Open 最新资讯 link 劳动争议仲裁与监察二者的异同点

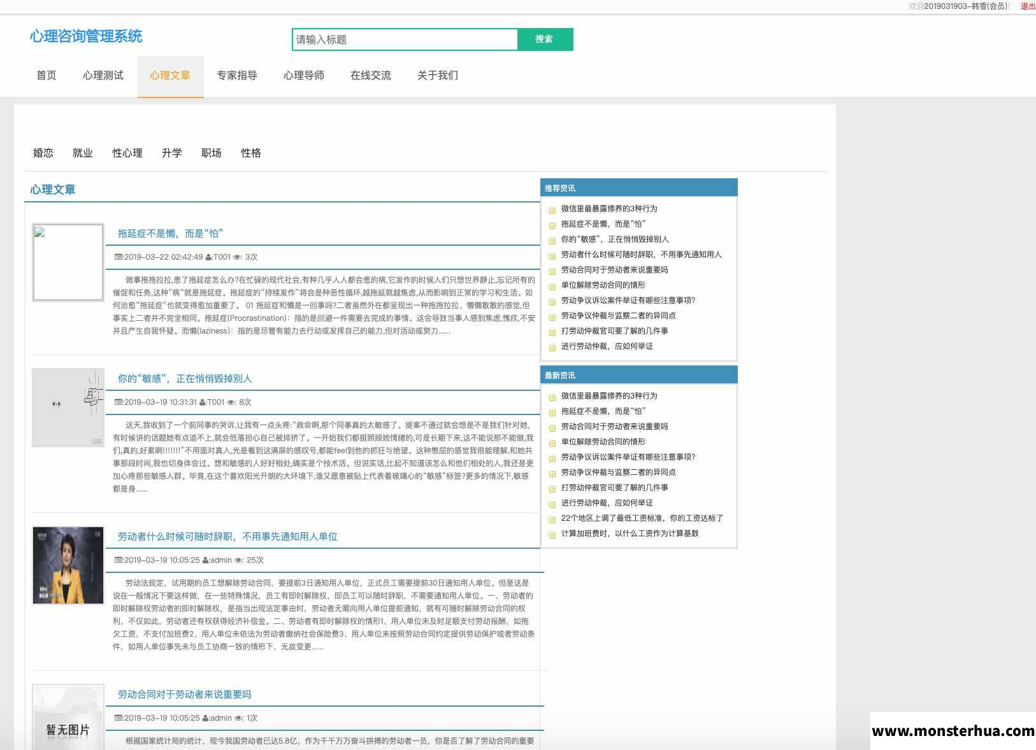pyautogui.click(x=619, y=472)
